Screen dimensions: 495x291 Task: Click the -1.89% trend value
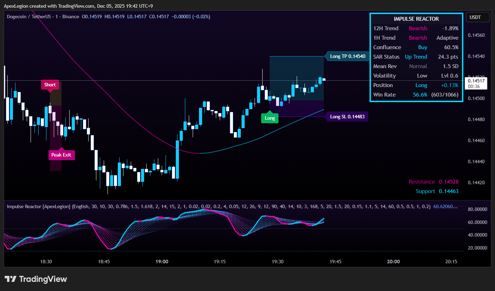(x=450, y=28)
